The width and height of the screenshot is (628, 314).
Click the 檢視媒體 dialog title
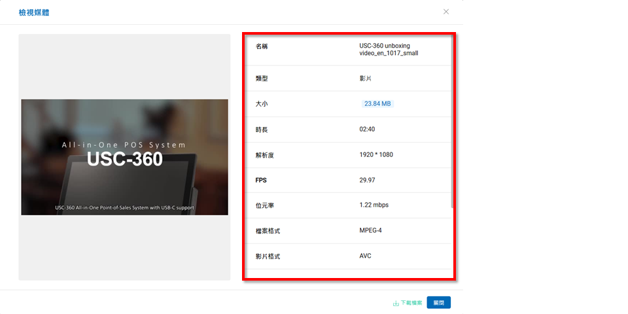[34, 13]
